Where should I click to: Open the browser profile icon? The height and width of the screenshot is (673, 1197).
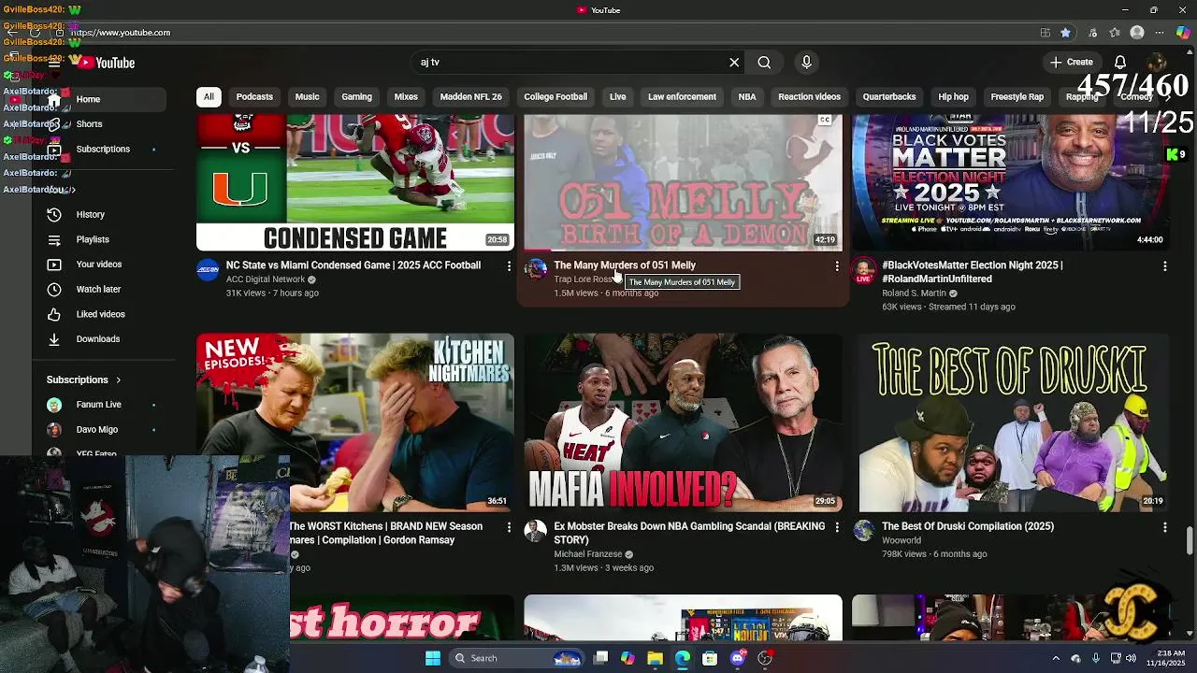coord(1137,33)
